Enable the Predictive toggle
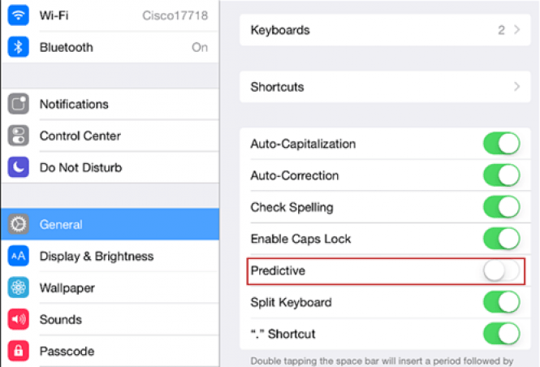Image resolution: width=540 pixels, height=367 pixels. [502, 270]
